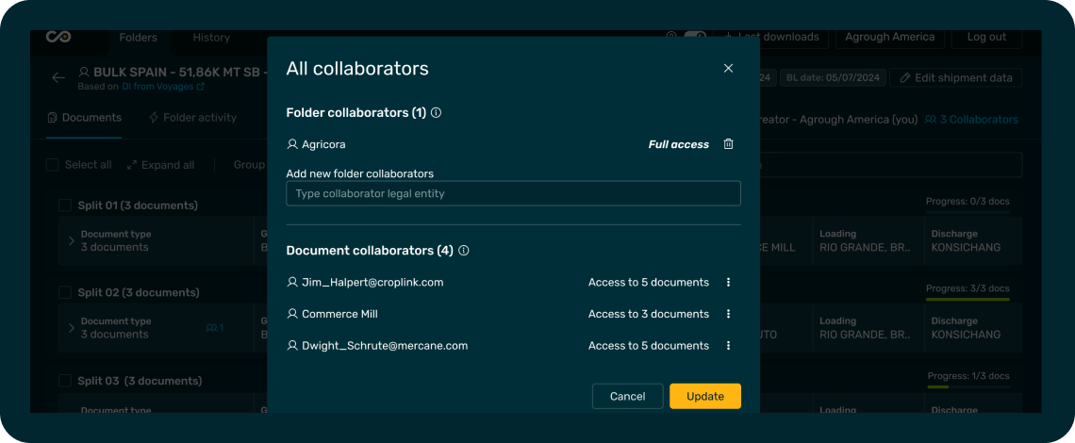Click info icon next to Document collaborators
1075x443 pixels.
coord(463,251)
